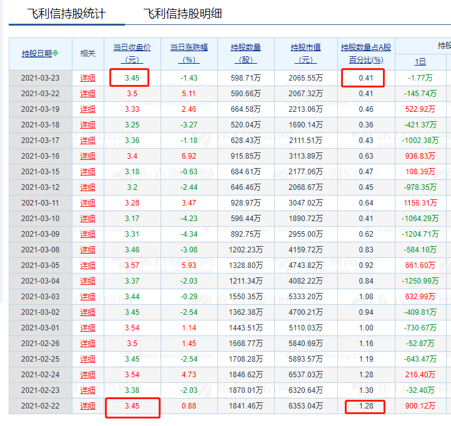Open 详细 link for 2021-02-22

pyautogui.click(x=87, y=406)
